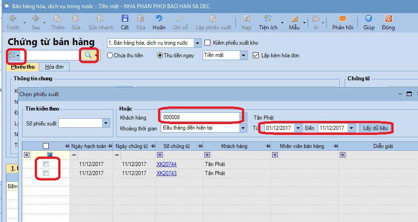Enable Kiêm phiếu xuất kho checkbox
This screenshot has height=222, width=418.
pos(207,43)
